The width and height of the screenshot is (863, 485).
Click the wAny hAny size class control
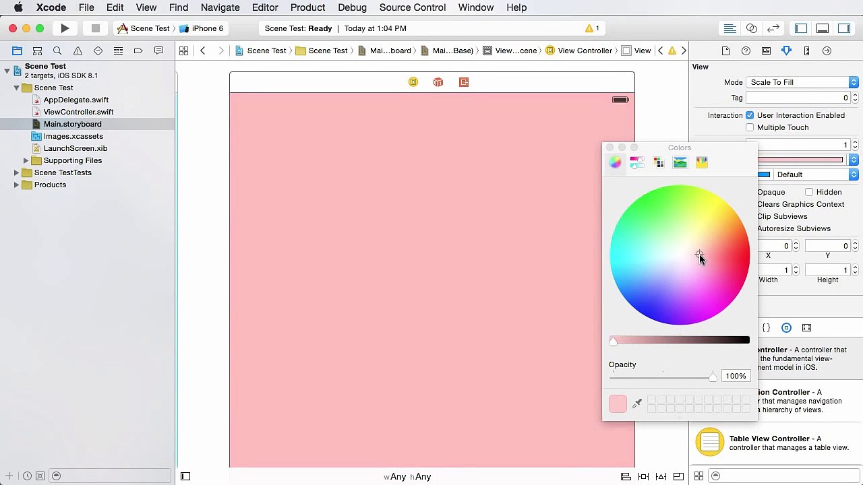click(x=407, y=476)
